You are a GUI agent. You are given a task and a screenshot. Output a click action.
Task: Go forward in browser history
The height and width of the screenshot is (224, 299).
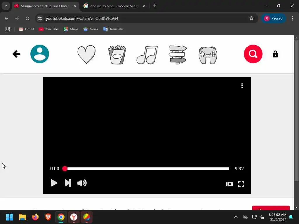[x=17, y=18]
